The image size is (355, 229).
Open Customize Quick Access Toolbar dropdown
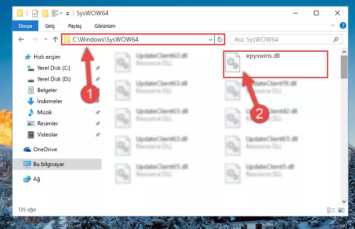[x=67, y=14]
